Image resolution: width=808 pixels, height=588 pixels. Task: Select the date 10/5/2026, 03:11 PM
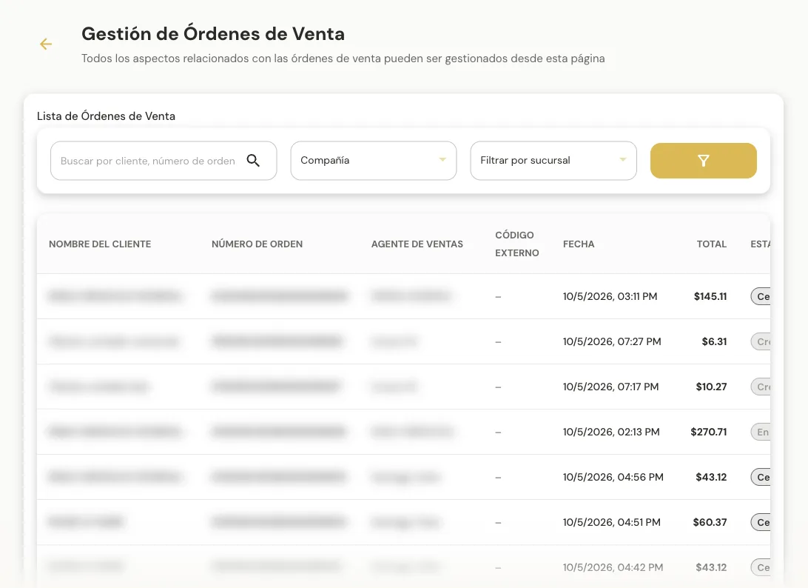click(610, 296)
